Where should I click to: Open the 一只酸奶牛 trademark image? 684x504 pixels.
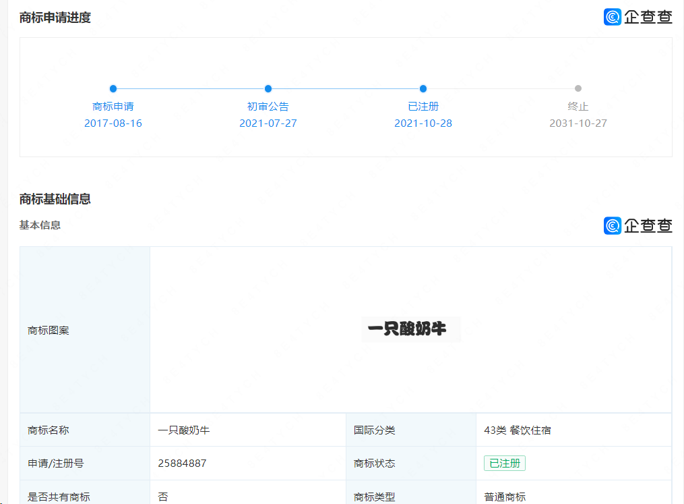[410, 329]
